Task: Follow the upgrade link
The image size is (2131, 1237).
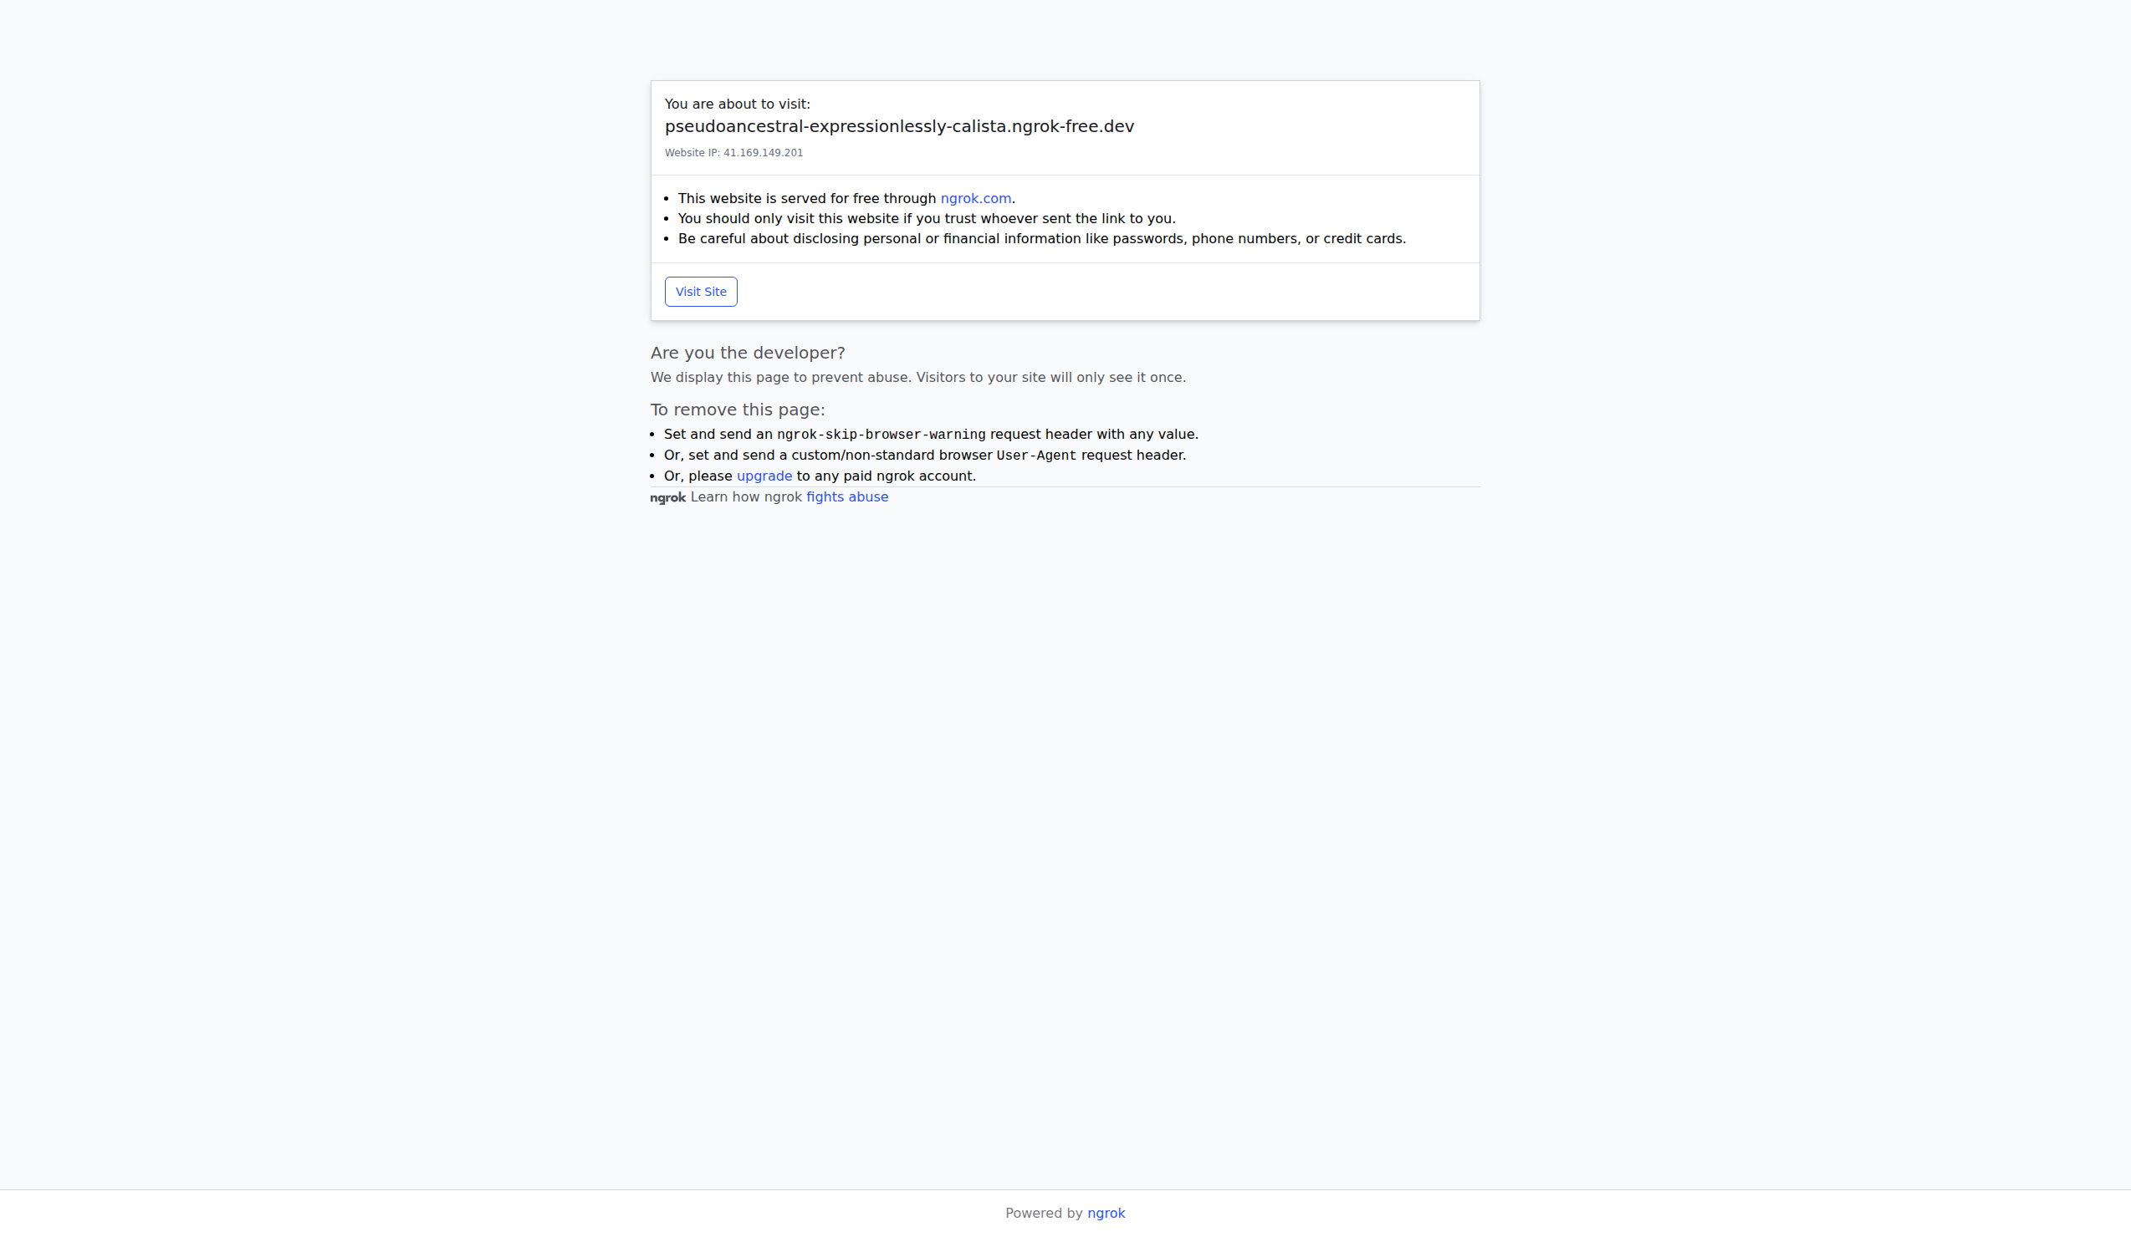Action: pyautogui.click(x=764, y=476)
